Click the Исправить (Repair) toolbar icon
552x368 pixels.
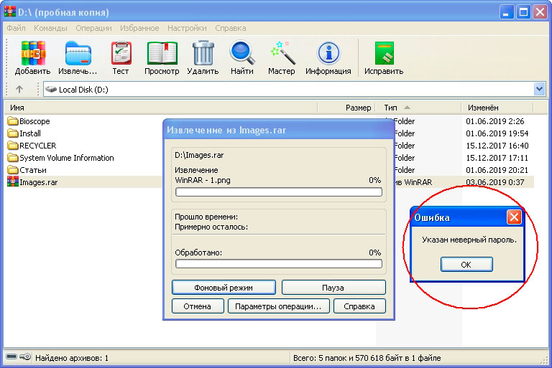384,53
